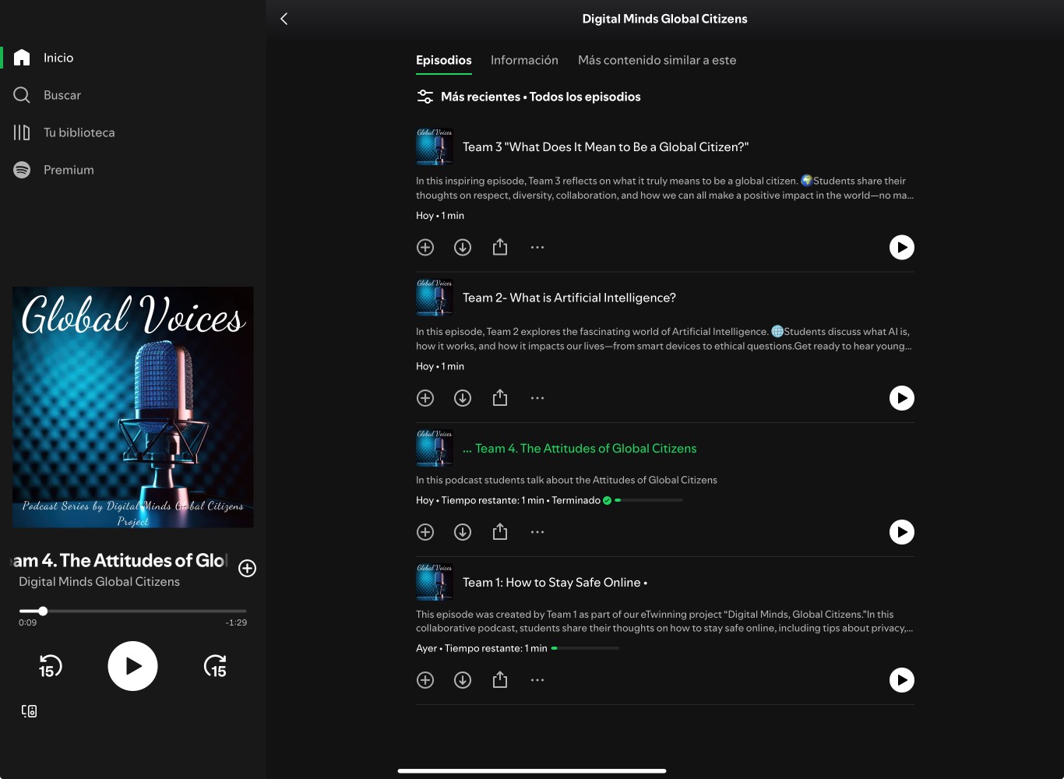Save the now playing episode with plus button

pyautogui.click(x=247, y=569)
